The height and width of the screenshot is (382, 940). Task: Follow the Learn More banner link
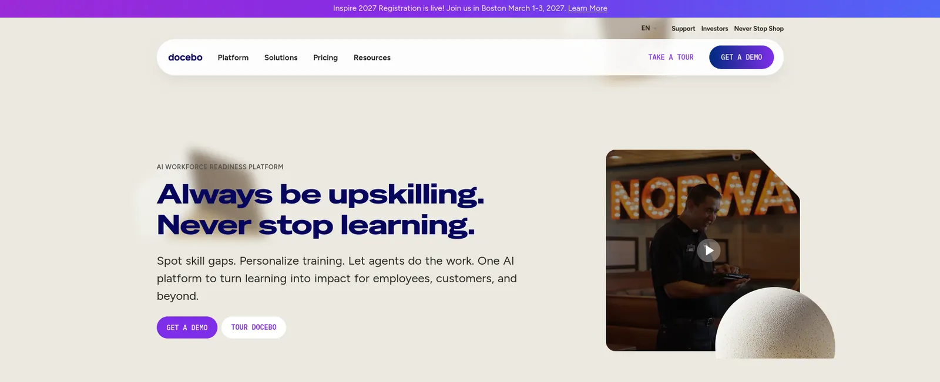click(587, 8)
